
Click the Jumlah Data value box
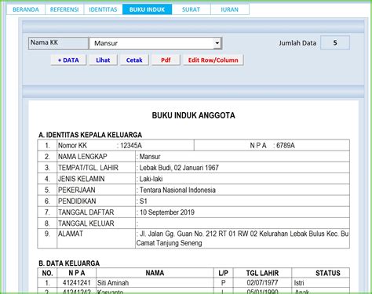tap(335, 43)
